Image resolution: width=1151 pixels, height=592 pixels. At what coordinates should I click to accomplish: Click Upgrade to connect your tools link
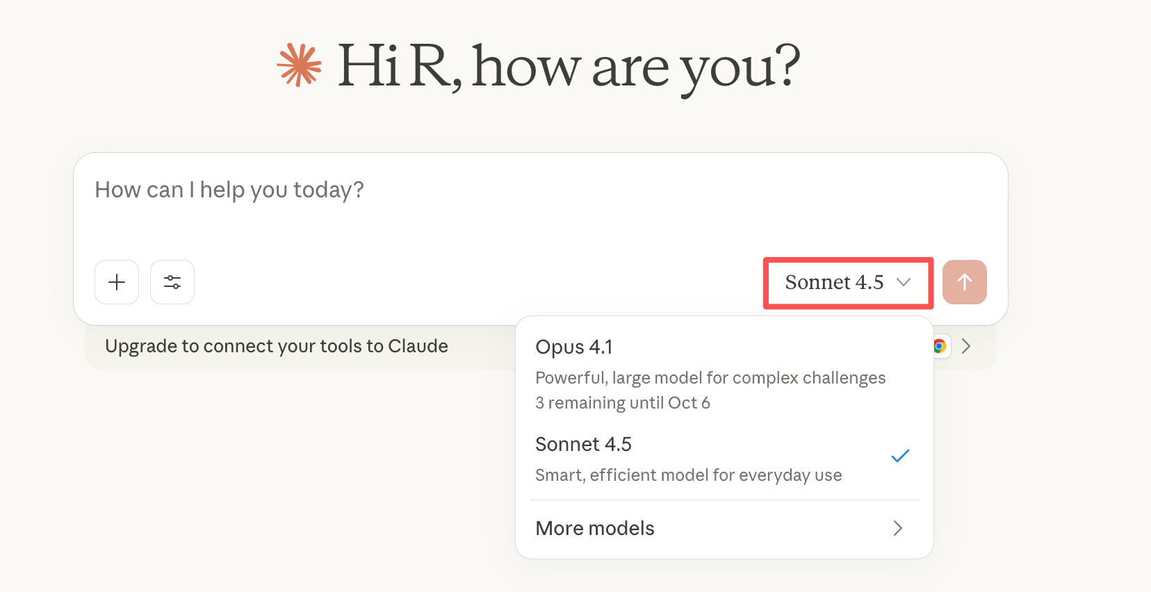(277, 346)
